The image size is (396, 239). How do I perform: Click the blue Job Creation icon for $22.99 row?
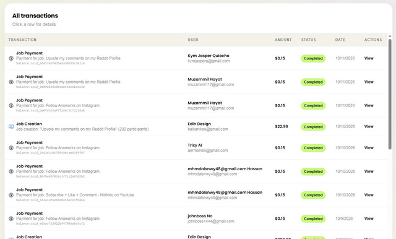click(11, 126)
